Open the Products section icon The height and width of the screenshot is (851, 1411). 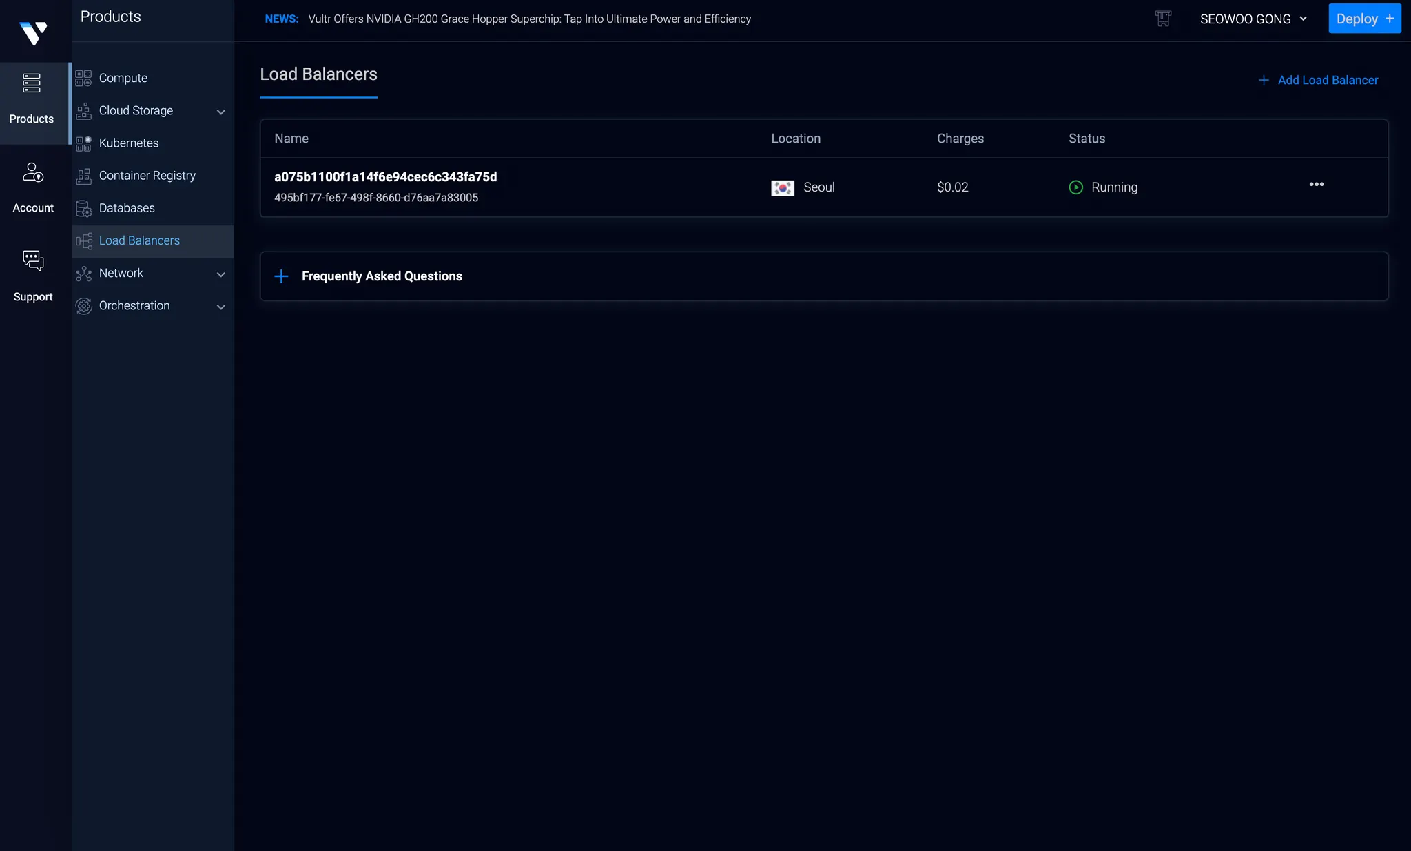click(32, 83)
